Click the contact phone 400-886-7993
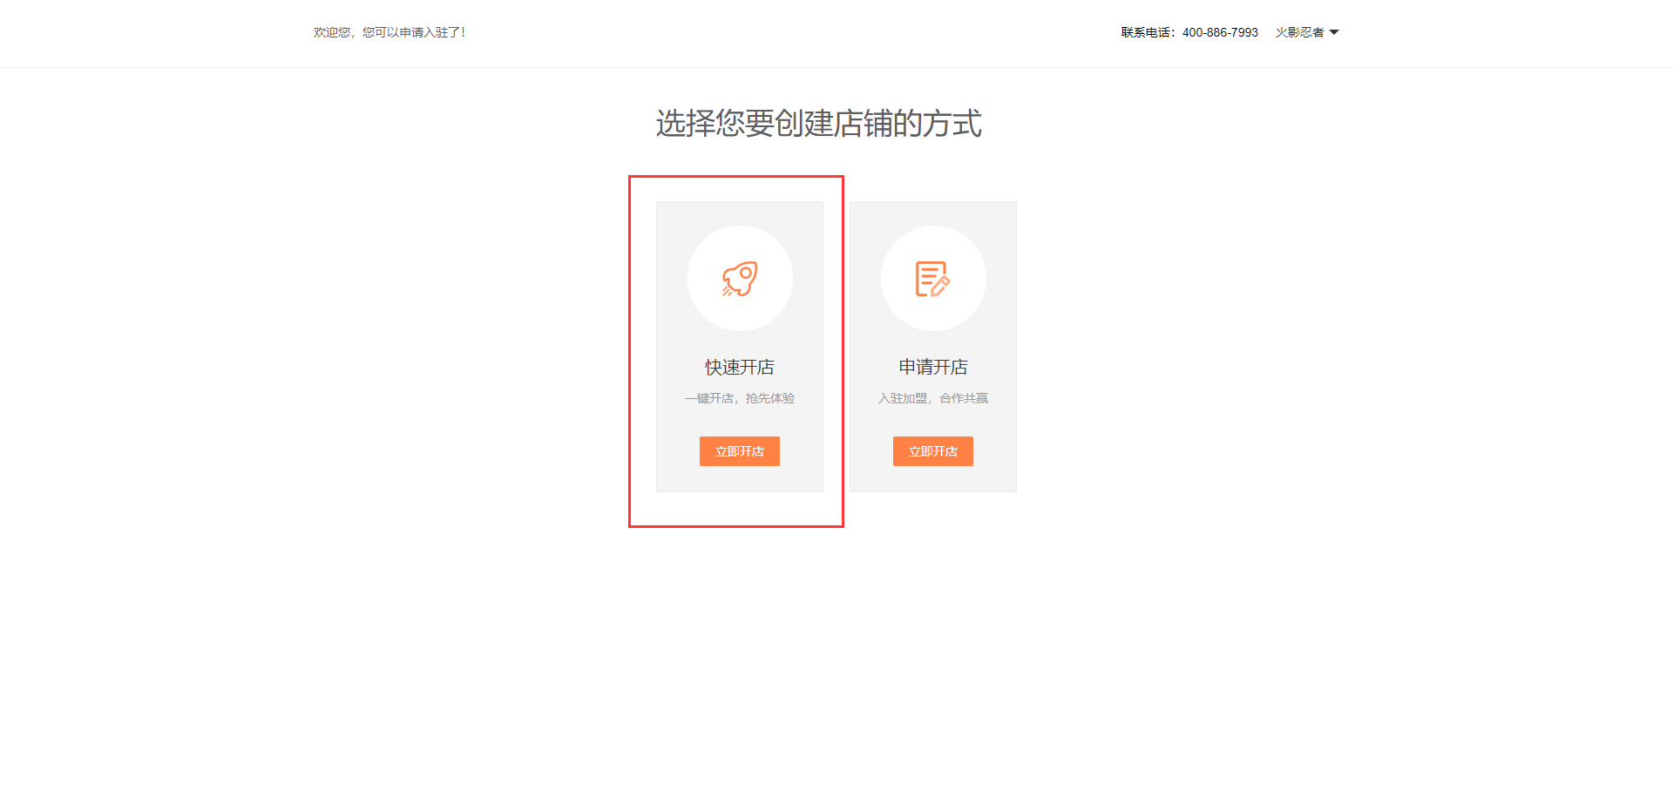The width and height of the screenshot is (1673, 812). (1220, 32)
